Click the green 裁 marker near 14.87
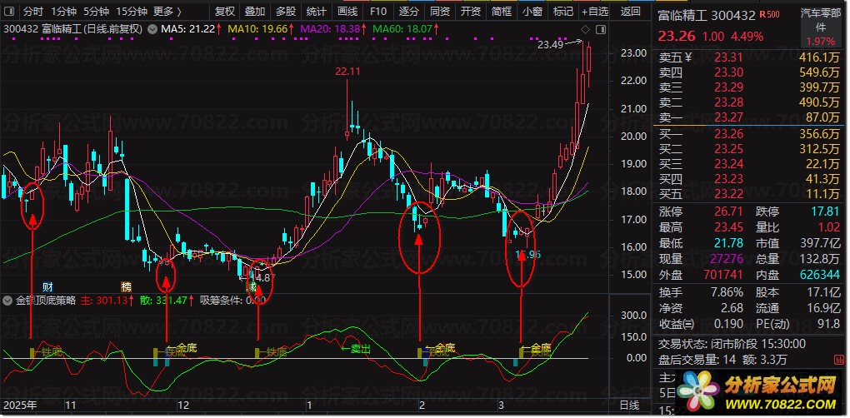Image resolution: width=850 pixels, height=418 pixels. click(x=252, y=286)
